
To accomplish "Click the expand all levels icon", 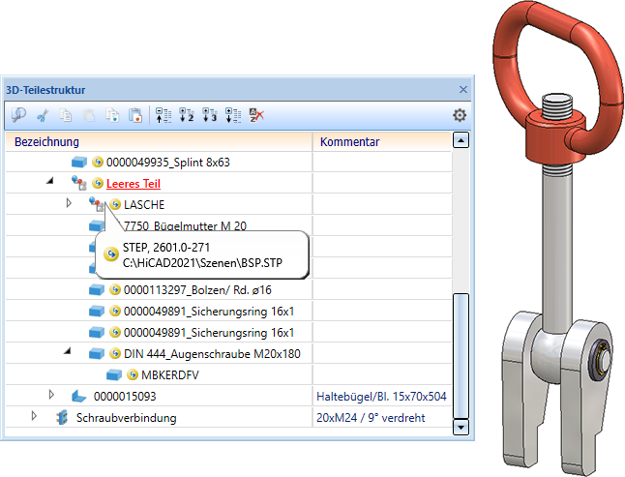I will pyautogui.click(x=232, y=115).
